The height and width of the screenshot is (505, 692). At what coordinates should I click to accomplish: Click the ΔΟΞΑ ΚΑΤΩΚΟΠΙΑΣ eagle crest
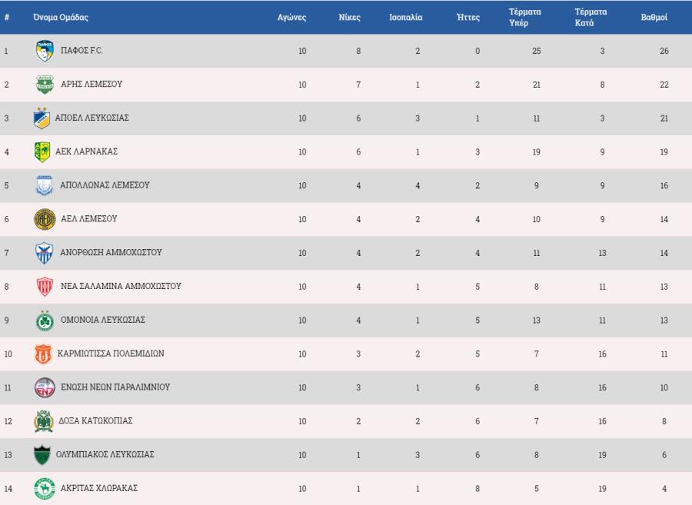(x=44, y=421)
